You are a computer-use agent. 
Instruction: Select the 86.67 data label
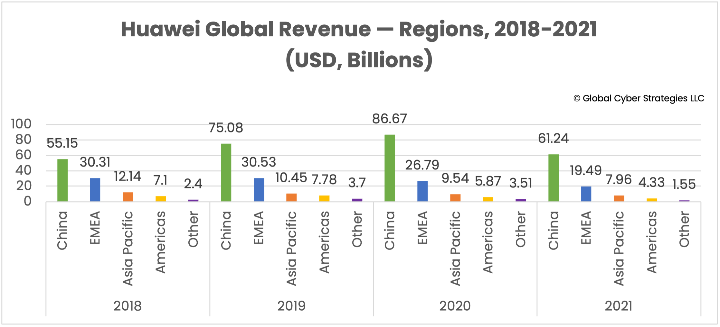(x=390, y=119)
